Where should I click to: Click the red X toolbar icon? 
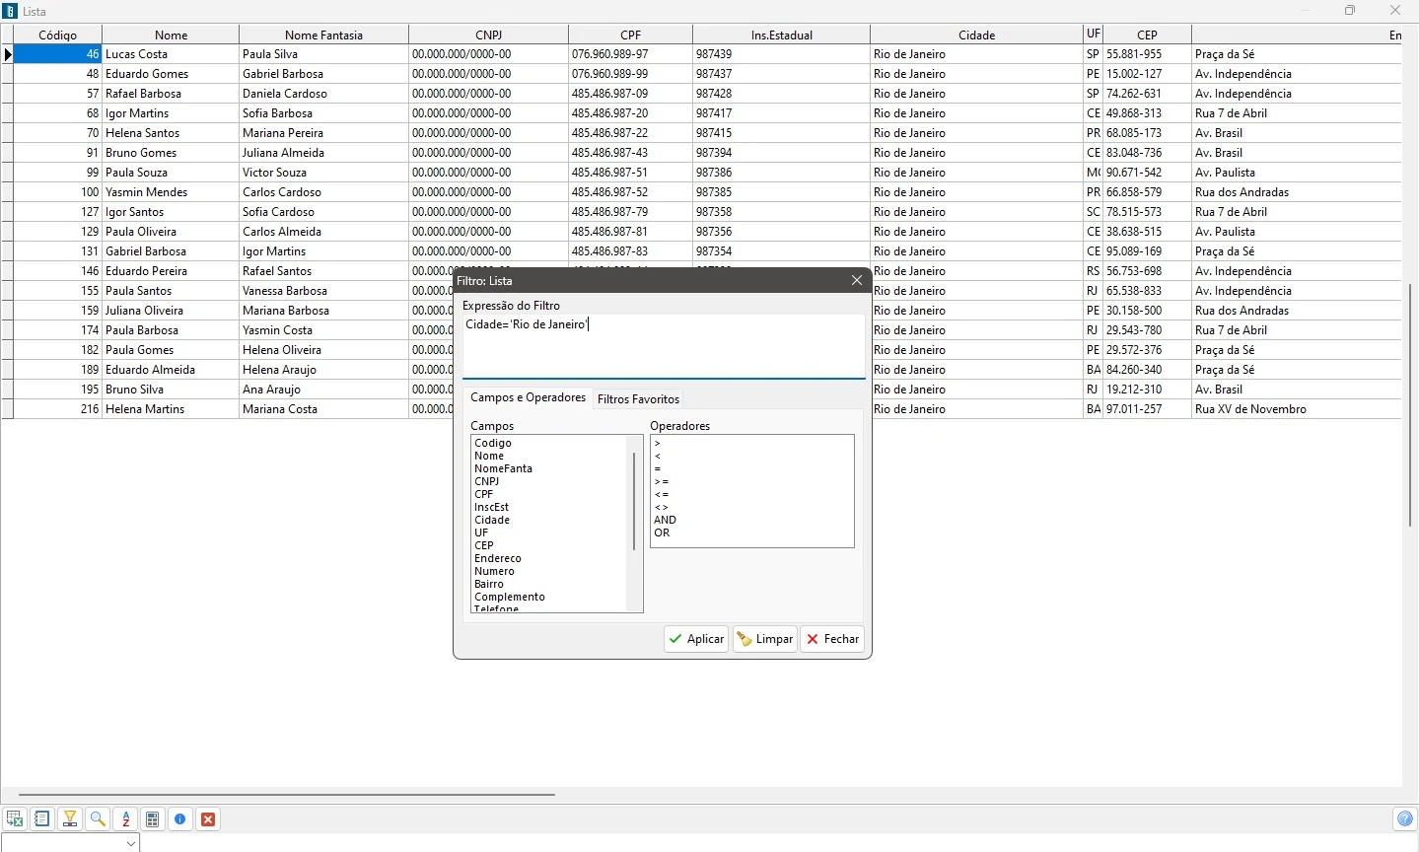[x=209, y=819]
